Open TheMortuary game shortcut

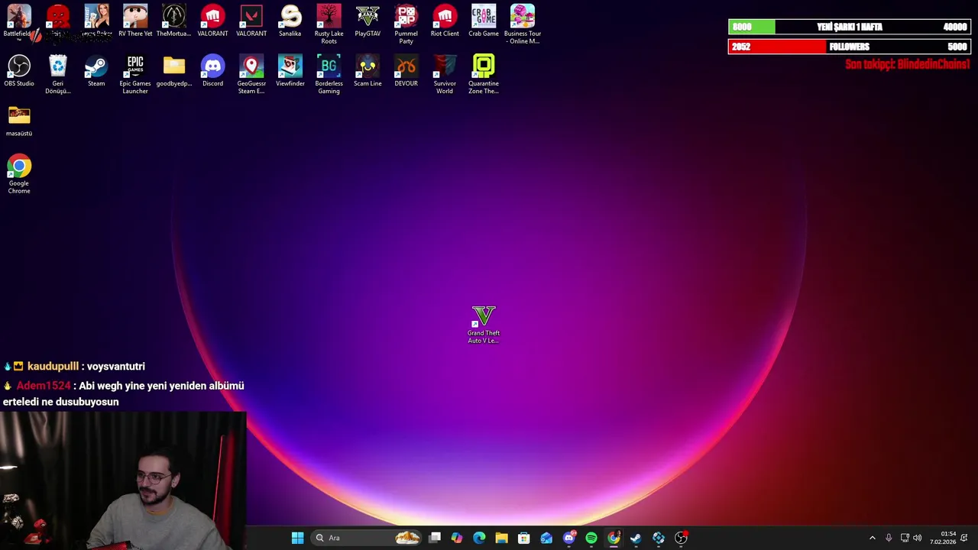pyautogui.click(x=173, y=21)
